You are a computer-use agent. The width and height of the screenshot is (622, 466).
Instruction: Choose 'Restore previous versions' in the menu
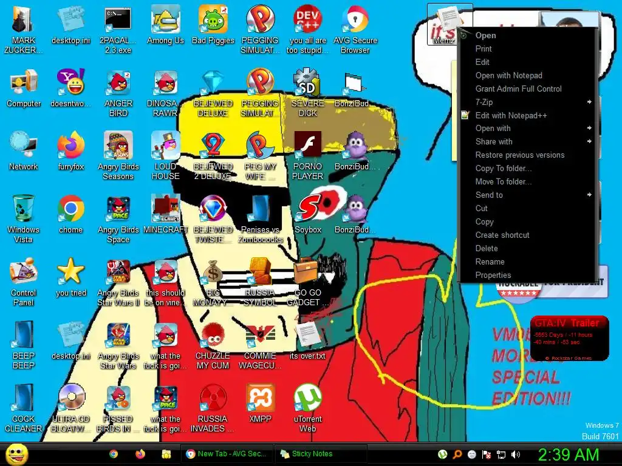pyautogui.click(x=528, y=155)
